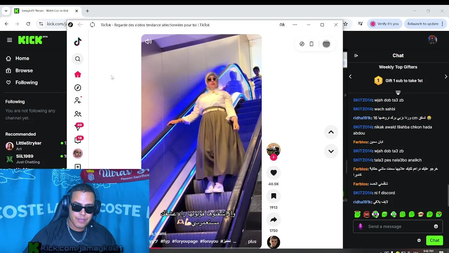Image resolution: width=449 pixels, height=253 pixels.
Task: Open the sound disc avatar under share
Action: 274,242
